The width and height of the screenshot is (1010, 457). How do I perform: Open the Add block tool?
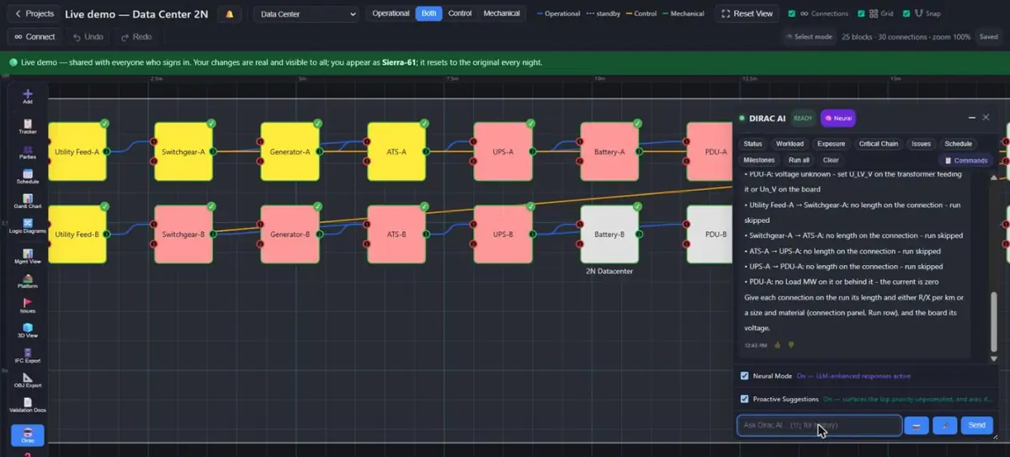tap(28, 97)
